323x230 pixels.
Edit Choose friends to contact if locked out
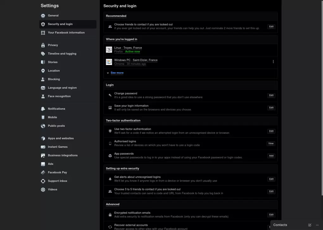[271, 27]
